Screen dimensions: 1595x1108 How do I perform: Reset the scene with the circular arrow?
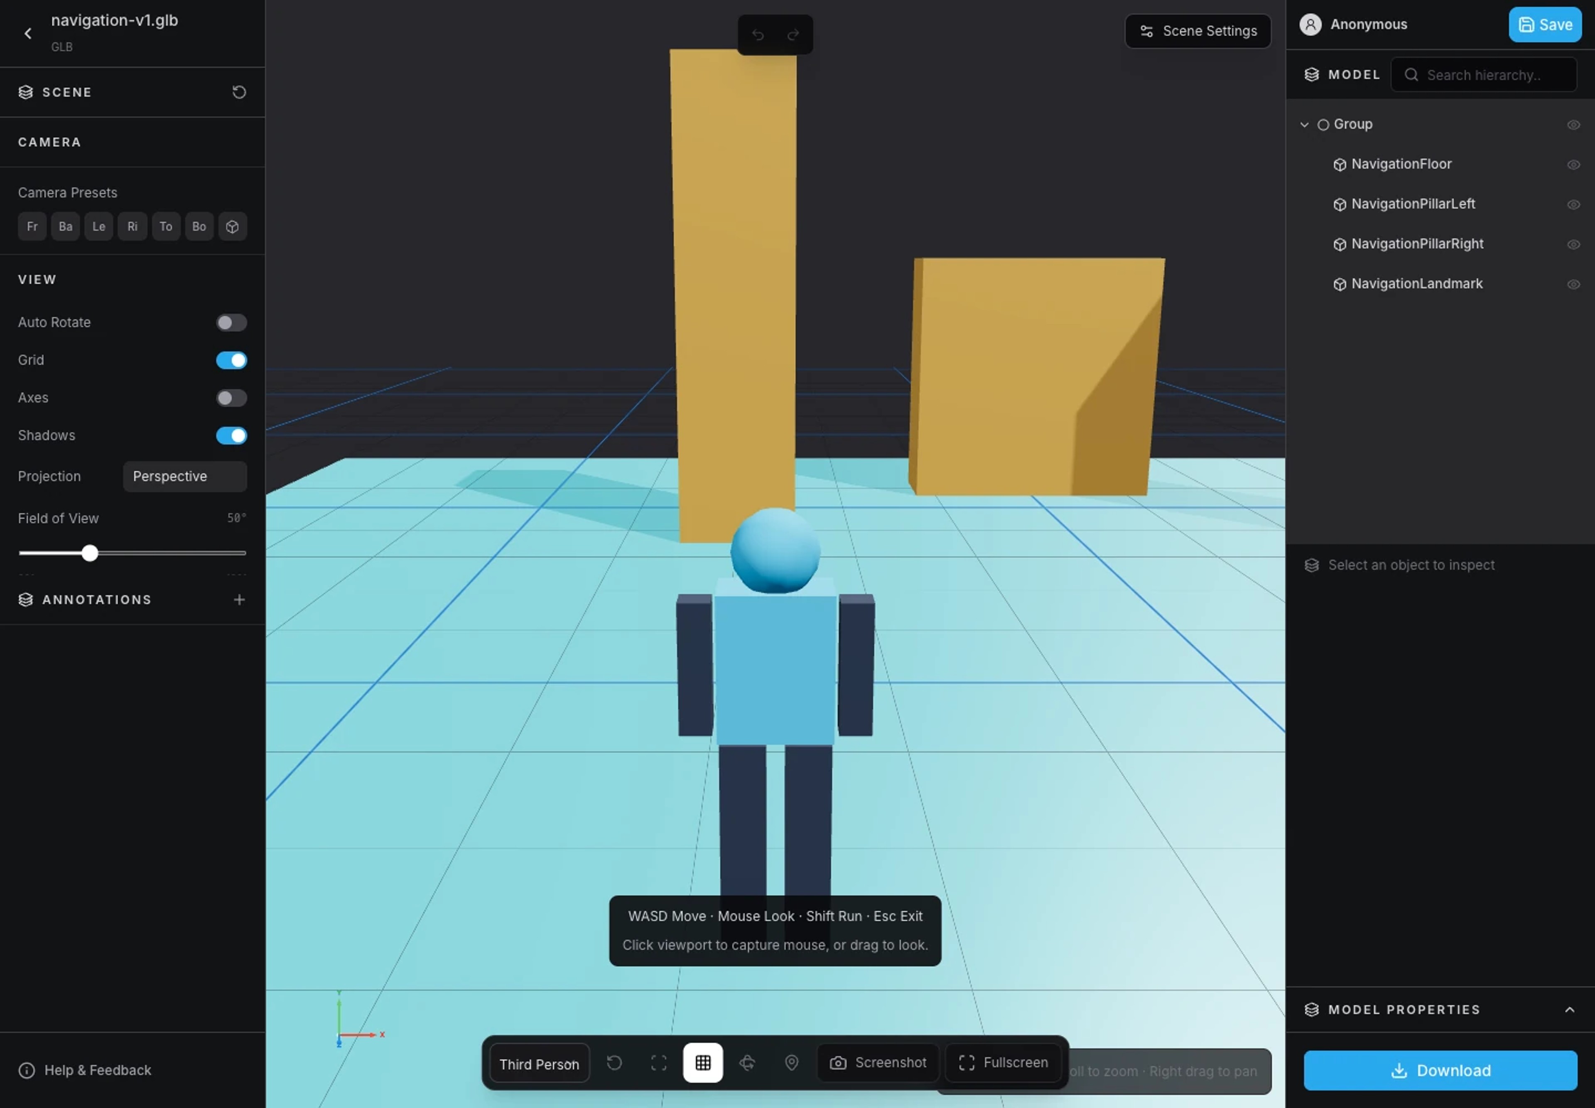239,92
